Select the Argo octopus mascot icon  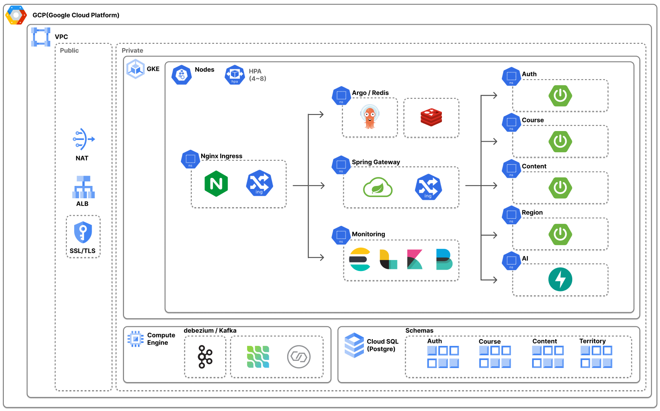click(x=370, y=117)
